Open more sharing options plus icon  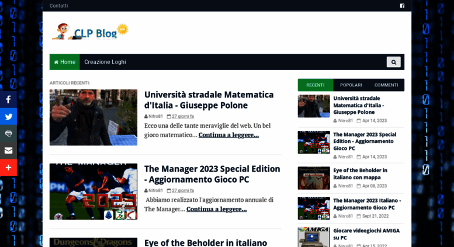(8, 168)
